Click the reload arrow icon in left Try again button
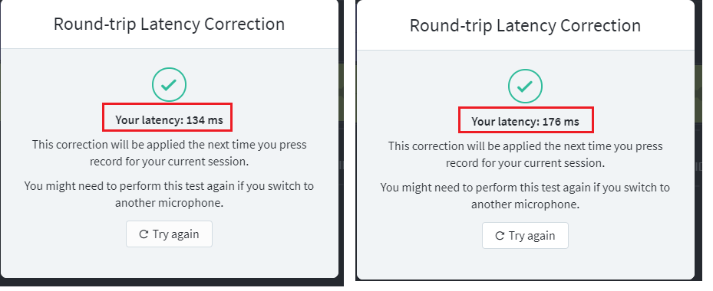This screenshot has width=713, height=291. point(144,234)
